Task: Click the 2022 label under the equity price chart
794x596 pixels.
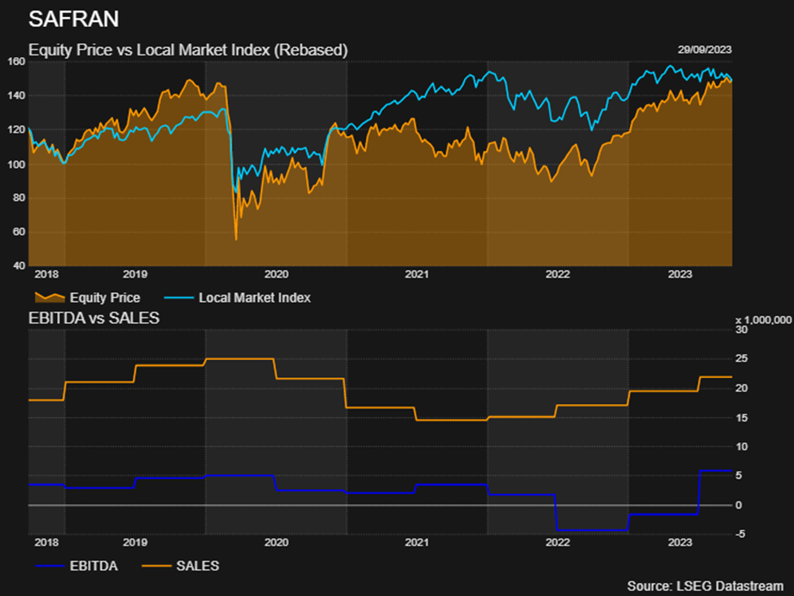Action: point(558,274)
